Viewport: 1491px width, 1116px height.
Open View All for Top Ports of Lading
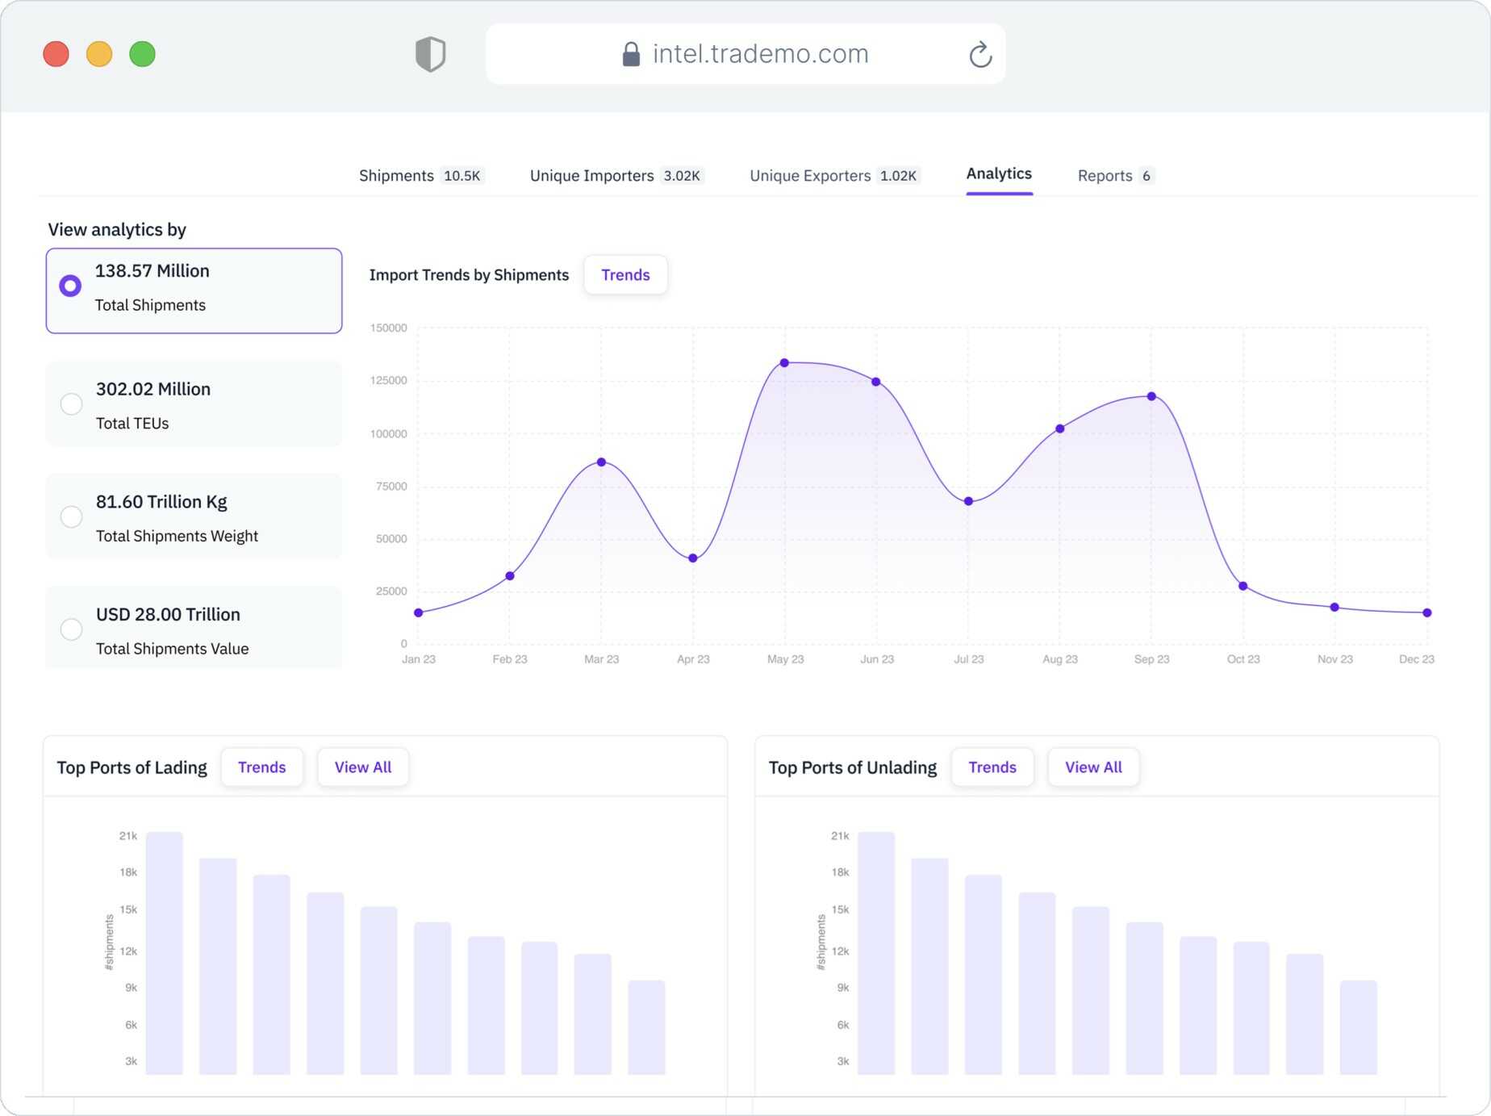tap(362, 767)
